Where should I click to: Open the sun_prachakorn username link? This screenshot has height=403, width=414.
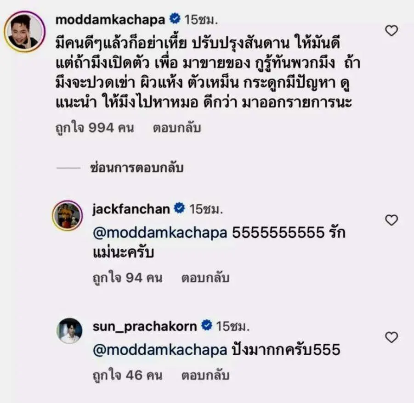[x=145, y=326]
